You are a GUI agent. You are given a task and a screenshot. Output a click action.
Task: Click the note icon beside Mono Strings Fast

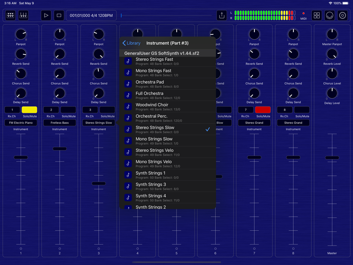[x=128, y=72]
